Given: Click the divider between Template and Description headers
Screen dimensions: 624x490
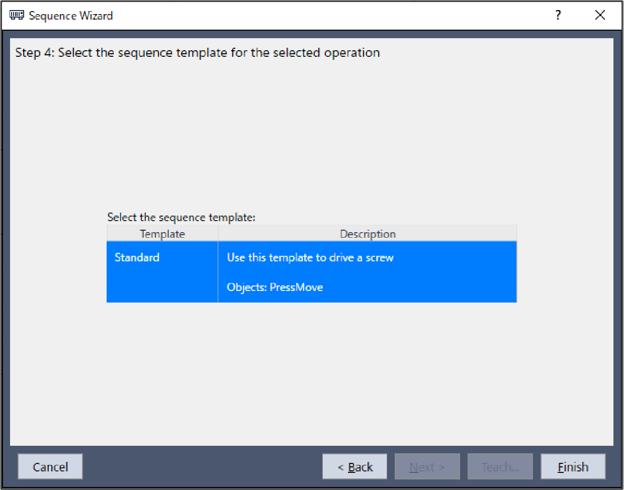Looking at the screenshot, I should click(x=218, y=234).
